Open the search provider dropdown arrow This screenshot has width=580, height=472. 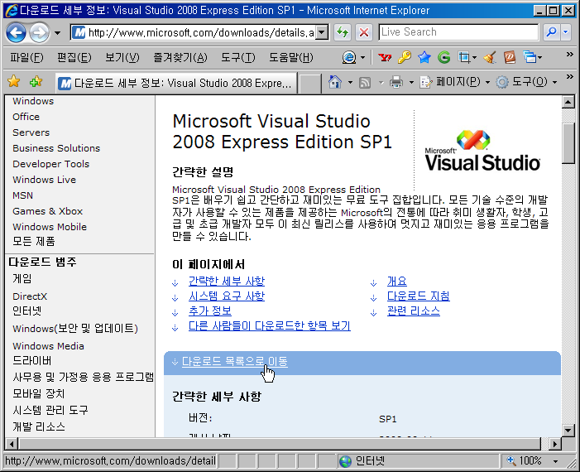pyautogui.click(x=566, y=32)
